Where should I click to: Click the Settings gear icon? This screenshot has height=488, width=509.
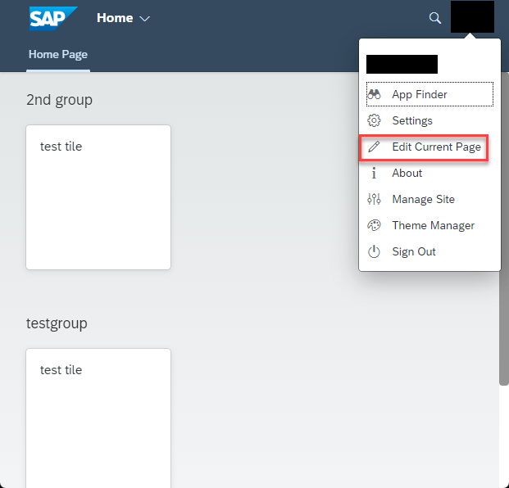374,120
